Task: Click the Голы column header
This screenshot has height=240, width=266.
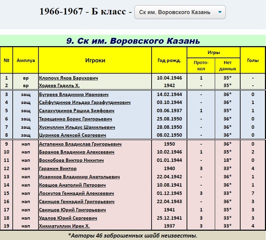Action: (253, 60)
